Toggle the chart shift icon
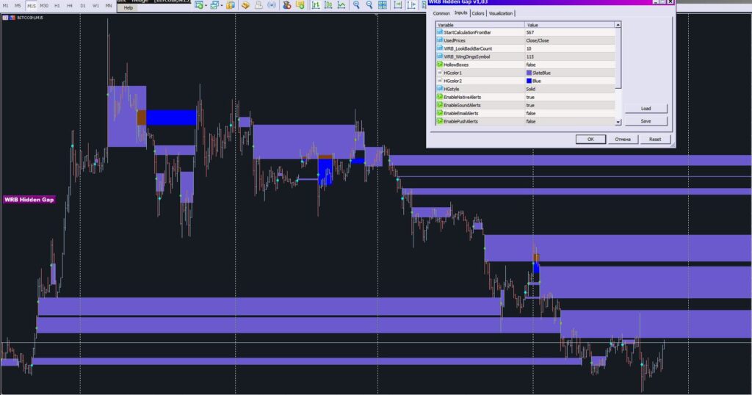The image size is (752, 395). coord(411,5)
